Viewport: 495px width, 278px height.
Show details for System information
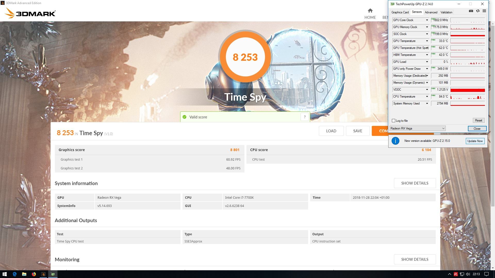(x=415, y=183)
